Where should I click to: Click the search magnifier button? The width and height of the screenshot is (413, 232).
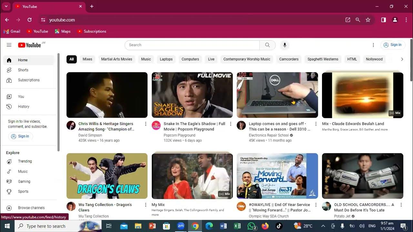pyautogui.click(x=267, y=45)
